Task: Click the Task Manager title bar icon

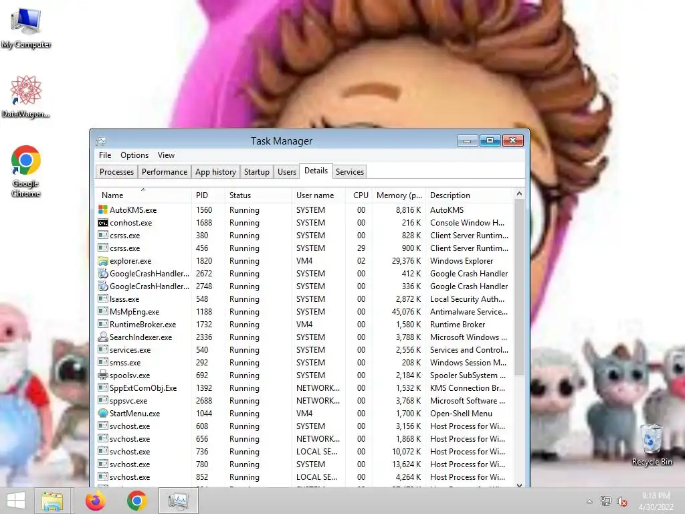Action: pyautogui.click(x=102, y=141)
